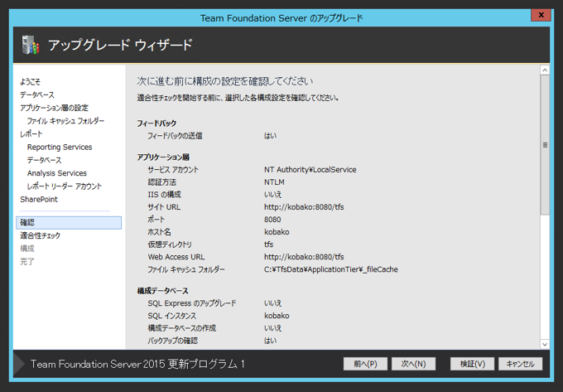Click disabled 構成 step
The height and width of the screenshot is (392, 563).
coord(27,249)
